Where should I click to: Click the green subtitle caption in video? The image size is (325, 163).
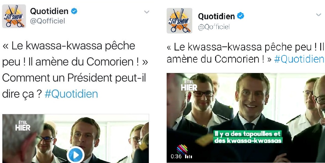coord(248,137)
